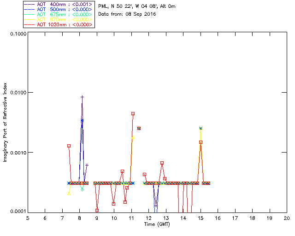The height and width of the screenshot is (236, 295).
Task: Click the isolated data marker near 11.5 hours
Action: 139,128
